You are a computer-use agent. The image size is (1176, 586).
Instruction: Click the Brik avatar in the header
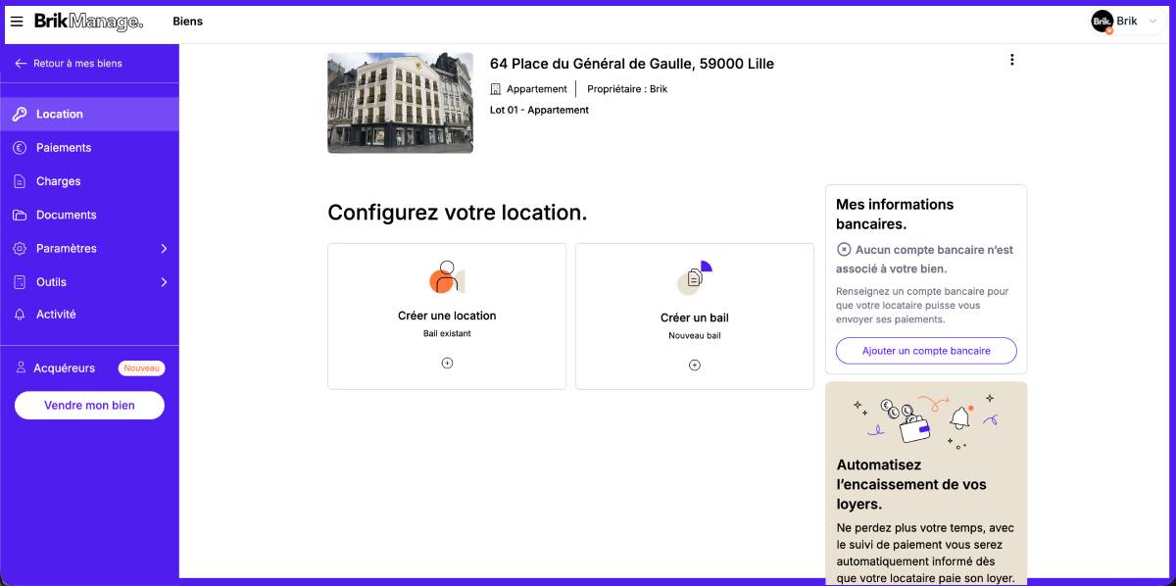click(x=1102, y=22)
